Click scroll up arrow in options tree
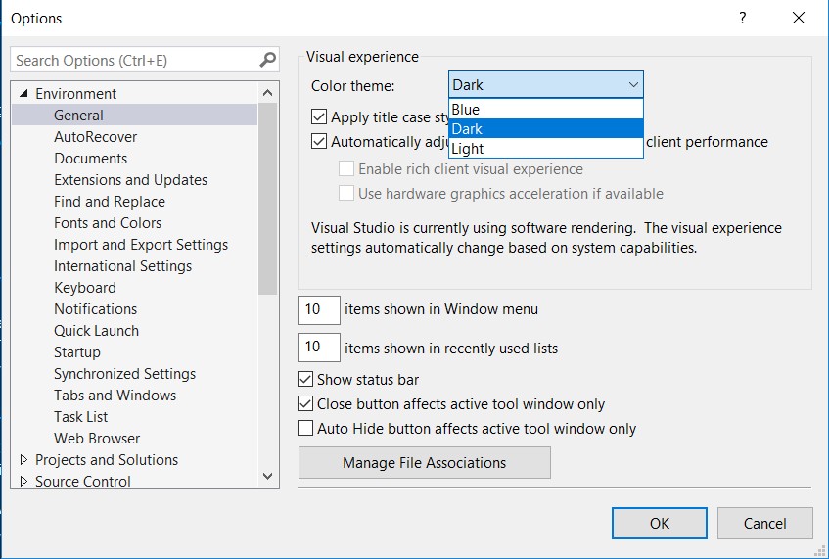The image size is (829, 559). click(x=267, y=93)
